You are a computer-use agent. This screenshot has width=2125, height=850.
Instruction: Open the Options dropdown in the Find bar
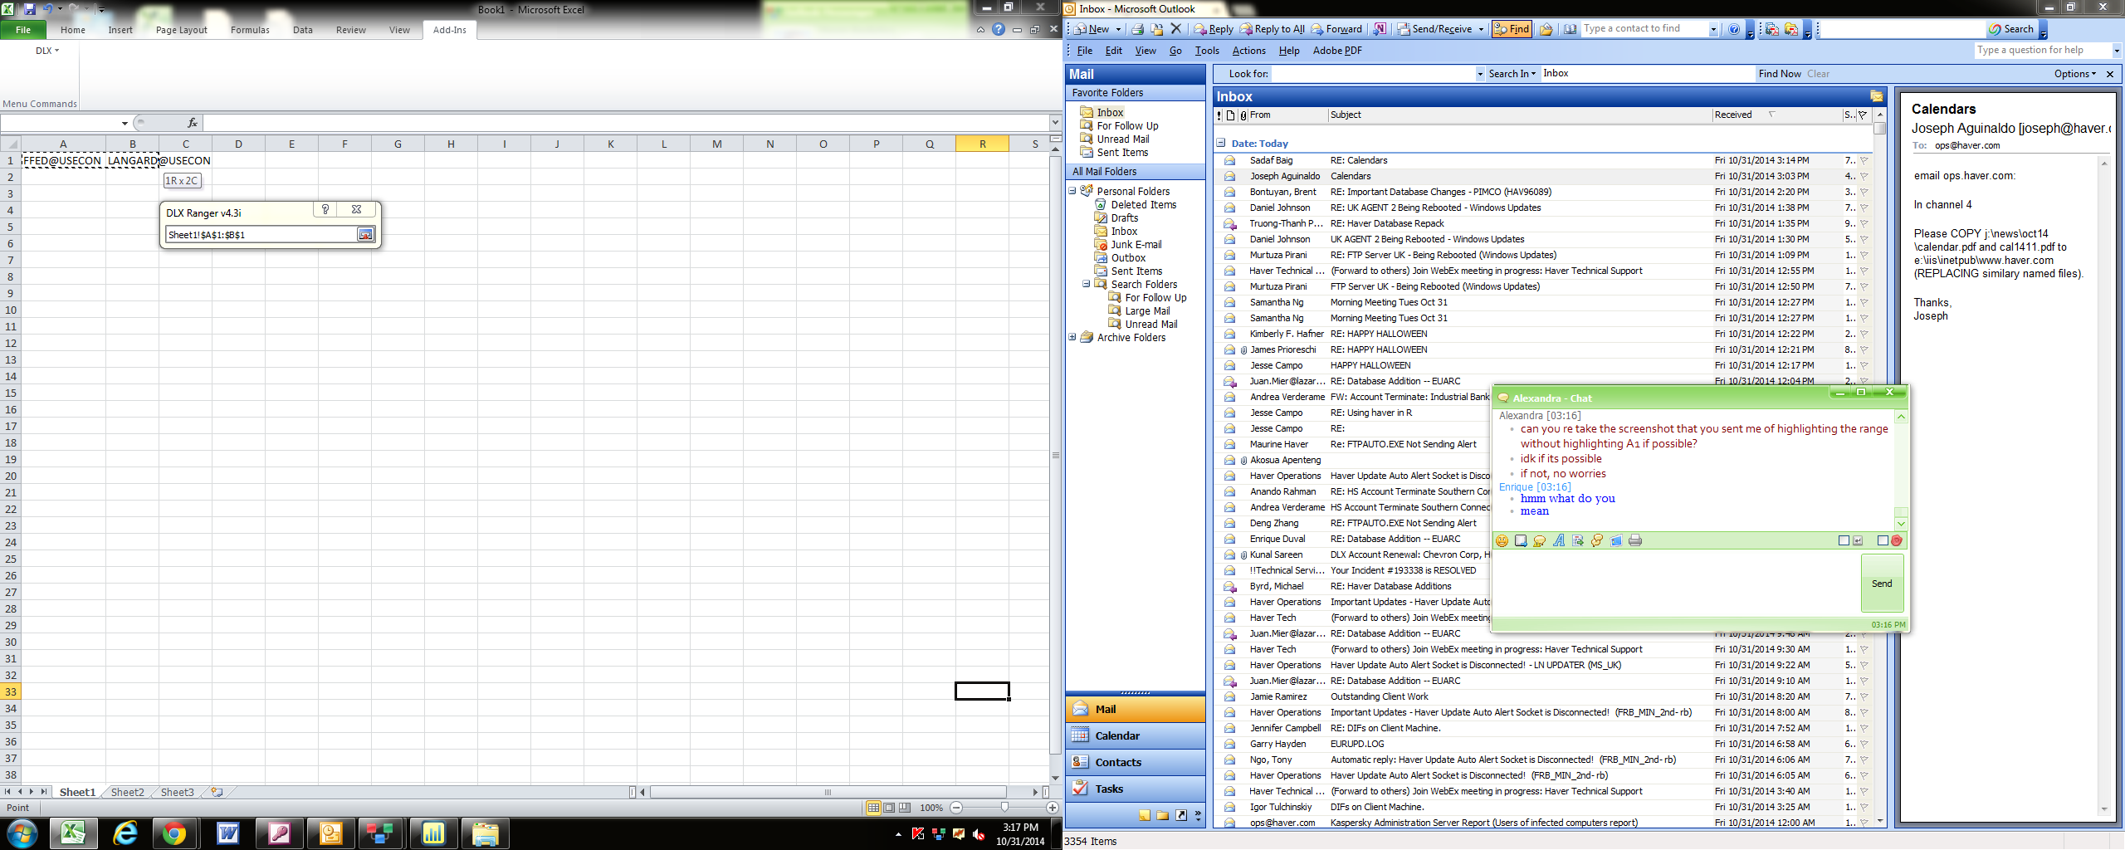pos(2074,74)
